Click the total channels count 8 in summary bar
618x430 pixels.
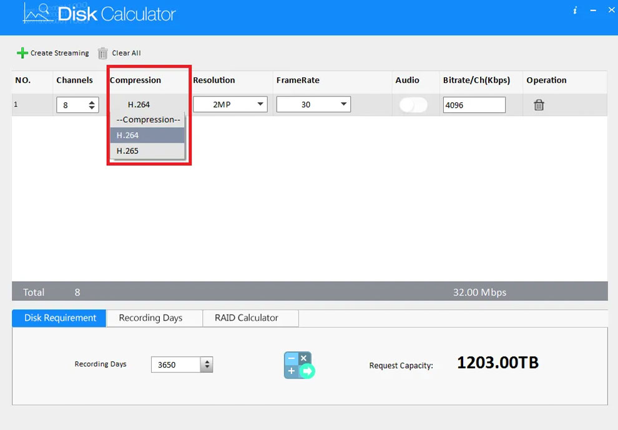coord(77,292)
